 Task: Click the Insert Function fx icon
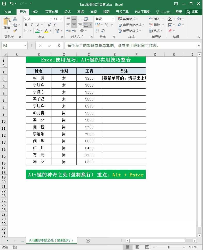pos(59,46)
